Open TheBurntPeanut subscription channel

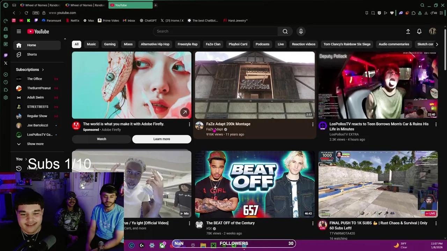coord(37,88)
